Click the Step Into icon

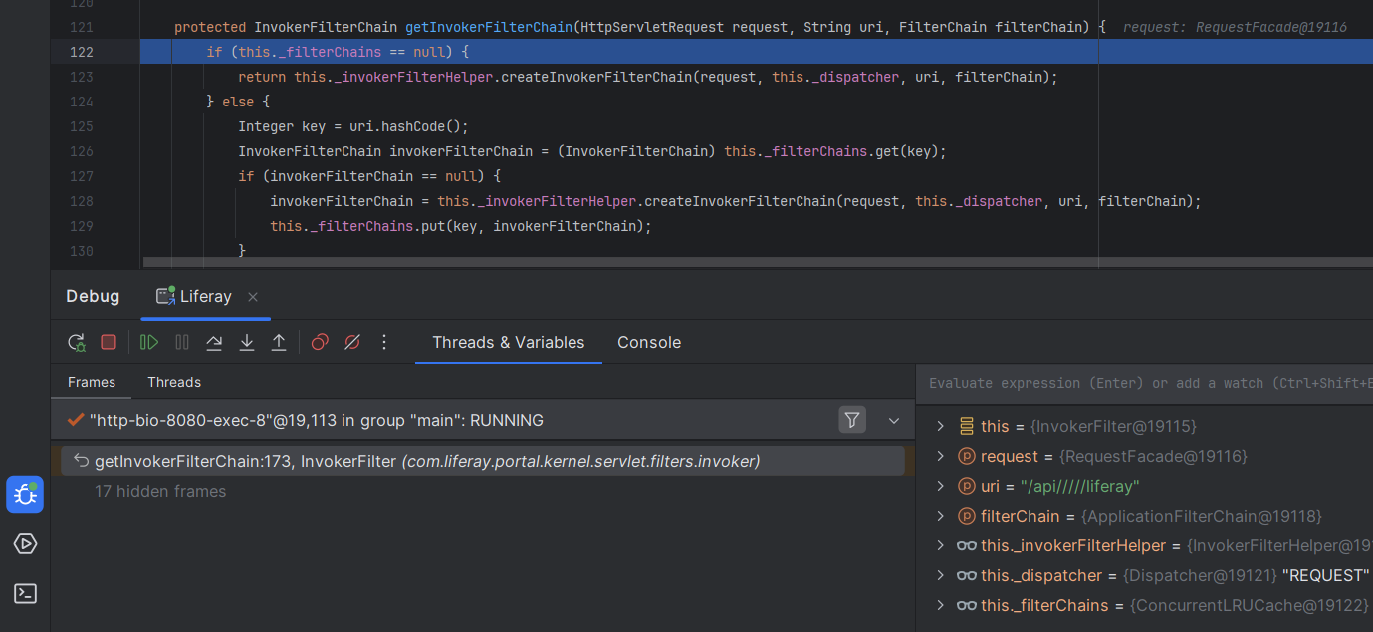click(x=247, y=342)
